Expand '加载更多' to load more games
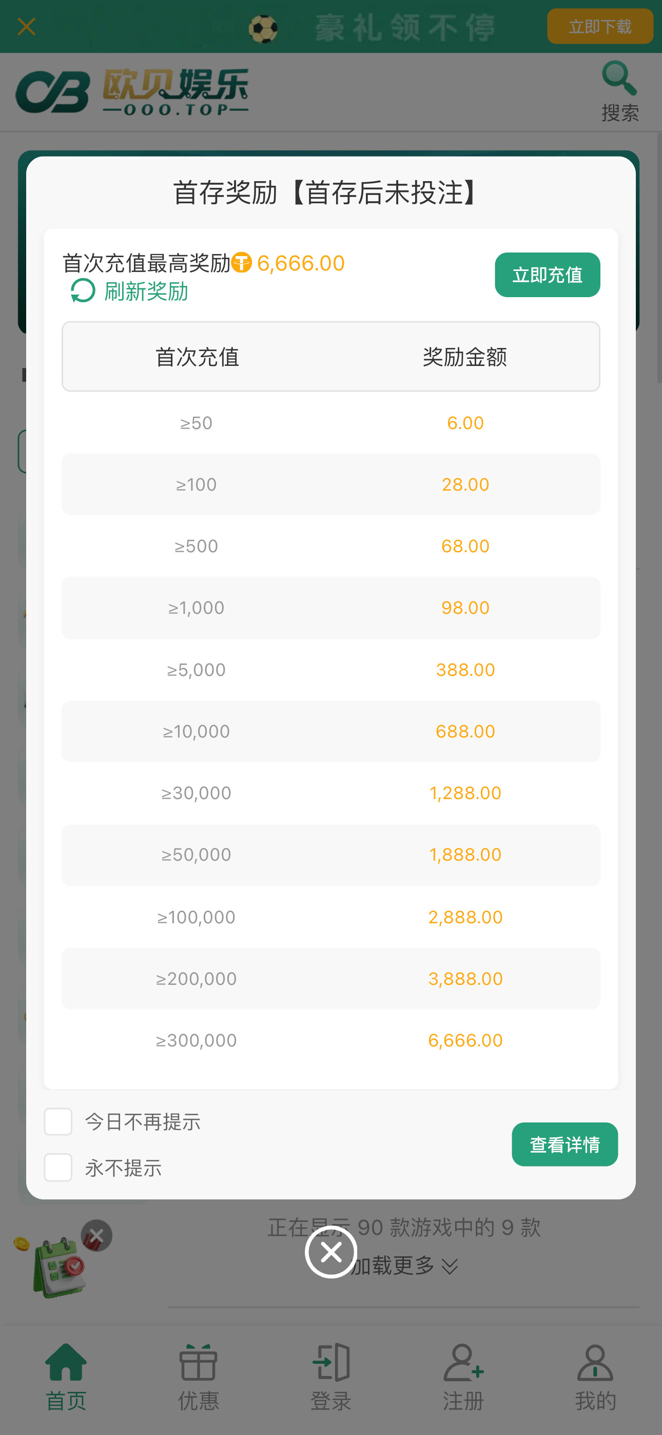The image size is (662, 1435). [403, 1266]
